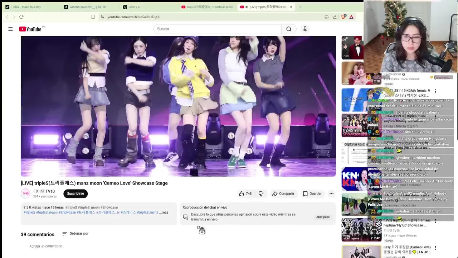Click the share page icon in the browser toolbar
The image size is (458, 258).
click(335, 17)
